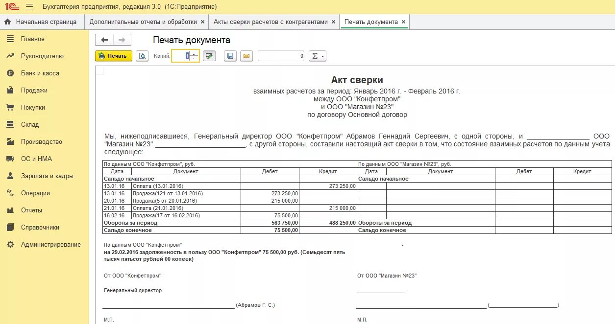Close the Дополнительные отчеты и обработки tab
Image resolution: width=615 pixels, height=324 pixels.
pos(202,22)
